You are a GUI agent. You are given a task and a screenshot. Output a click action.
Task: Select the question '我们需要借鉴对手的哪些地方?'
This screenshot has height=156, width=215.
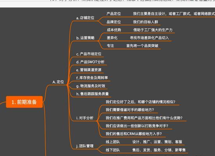(x=130, y=110)
